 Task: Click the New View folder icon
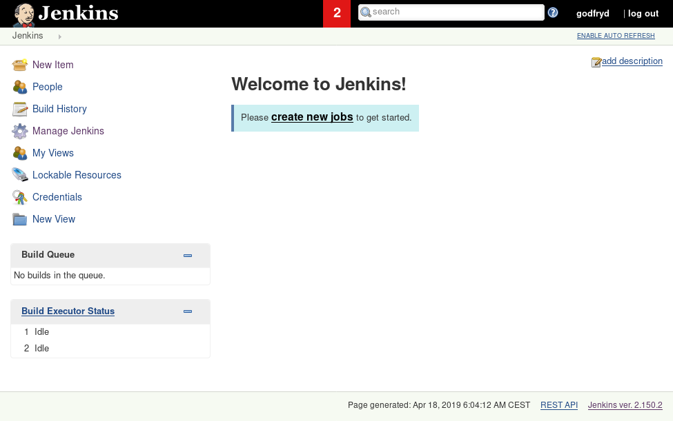tap(19, 219)
